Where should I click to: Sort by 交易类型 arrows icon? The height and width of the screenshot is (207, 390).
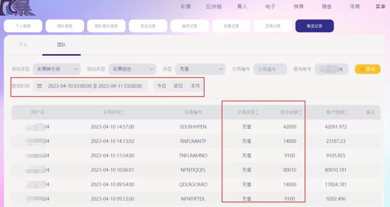257,112
